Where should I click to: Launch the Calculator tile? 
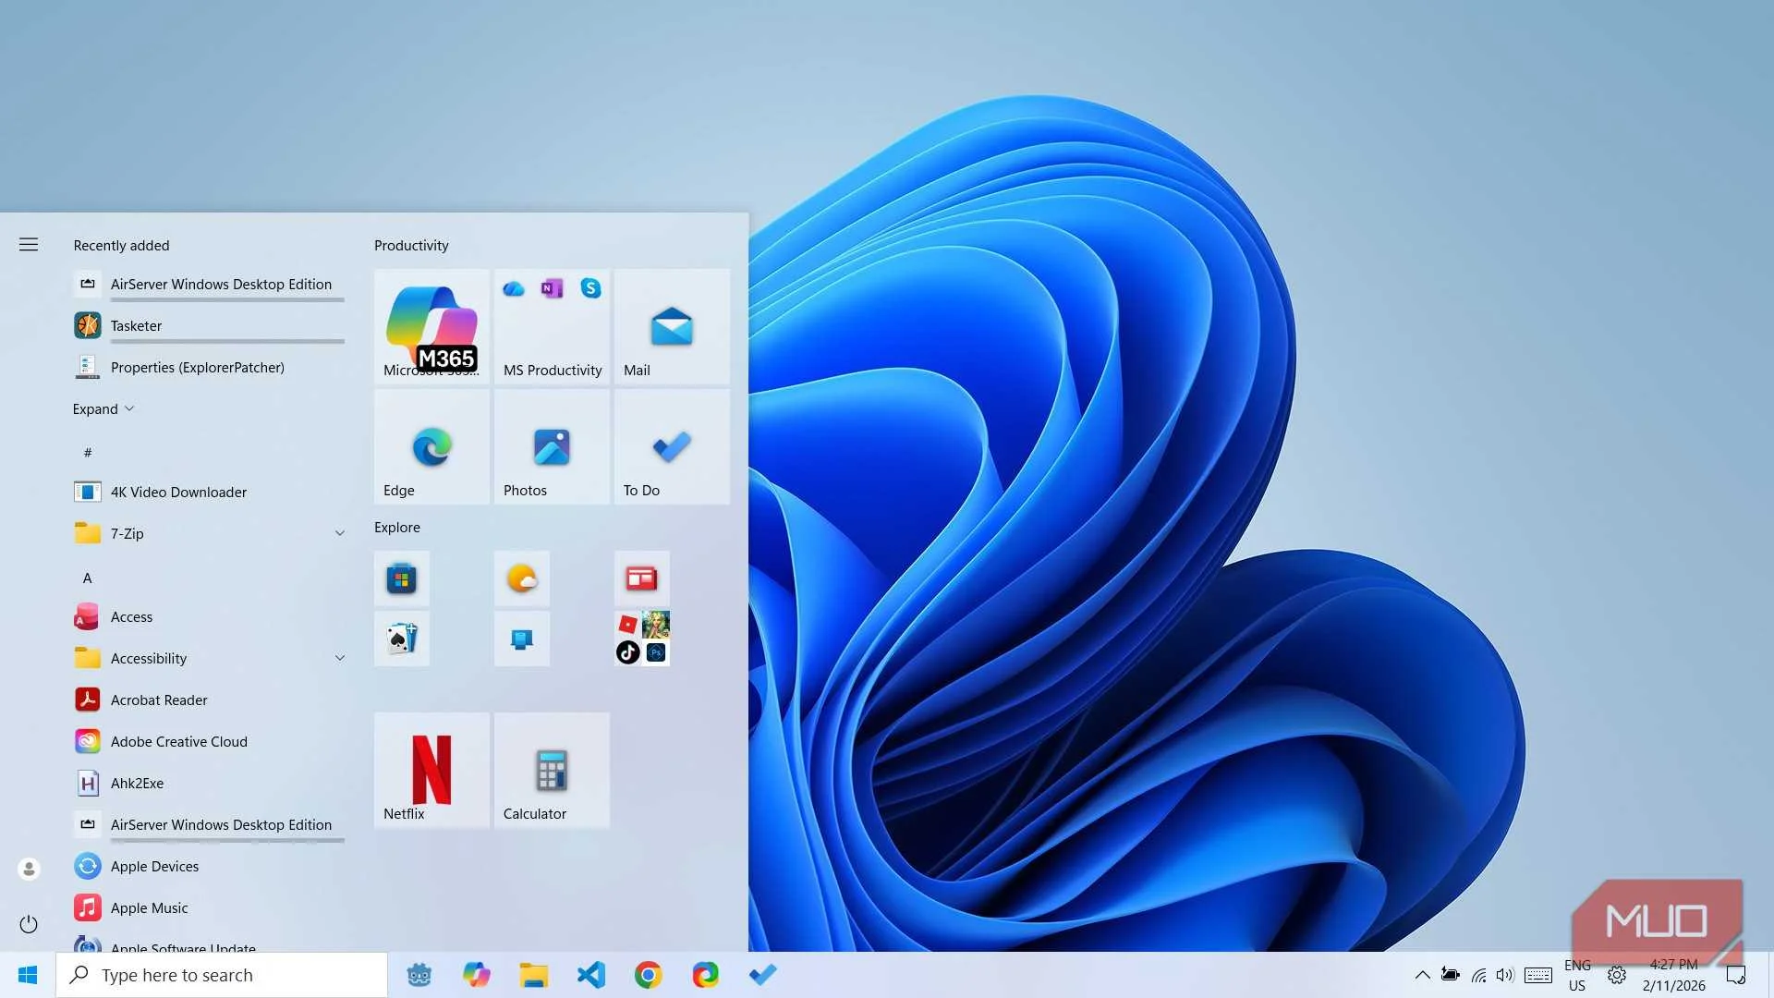point(551,770)
